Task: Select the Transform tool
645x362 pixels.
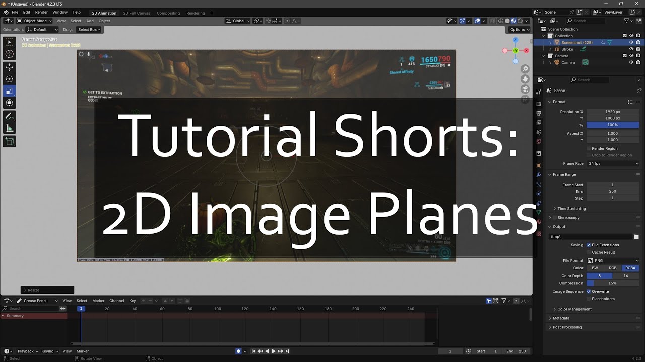Action: coord(10,103)
